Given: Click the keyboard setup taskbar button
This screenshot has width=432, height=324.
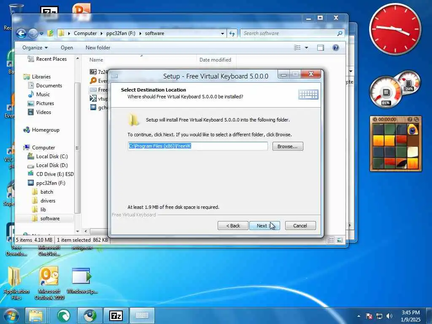Looking at the screenshot, I should pyautogui.click(x=142, y=316).
